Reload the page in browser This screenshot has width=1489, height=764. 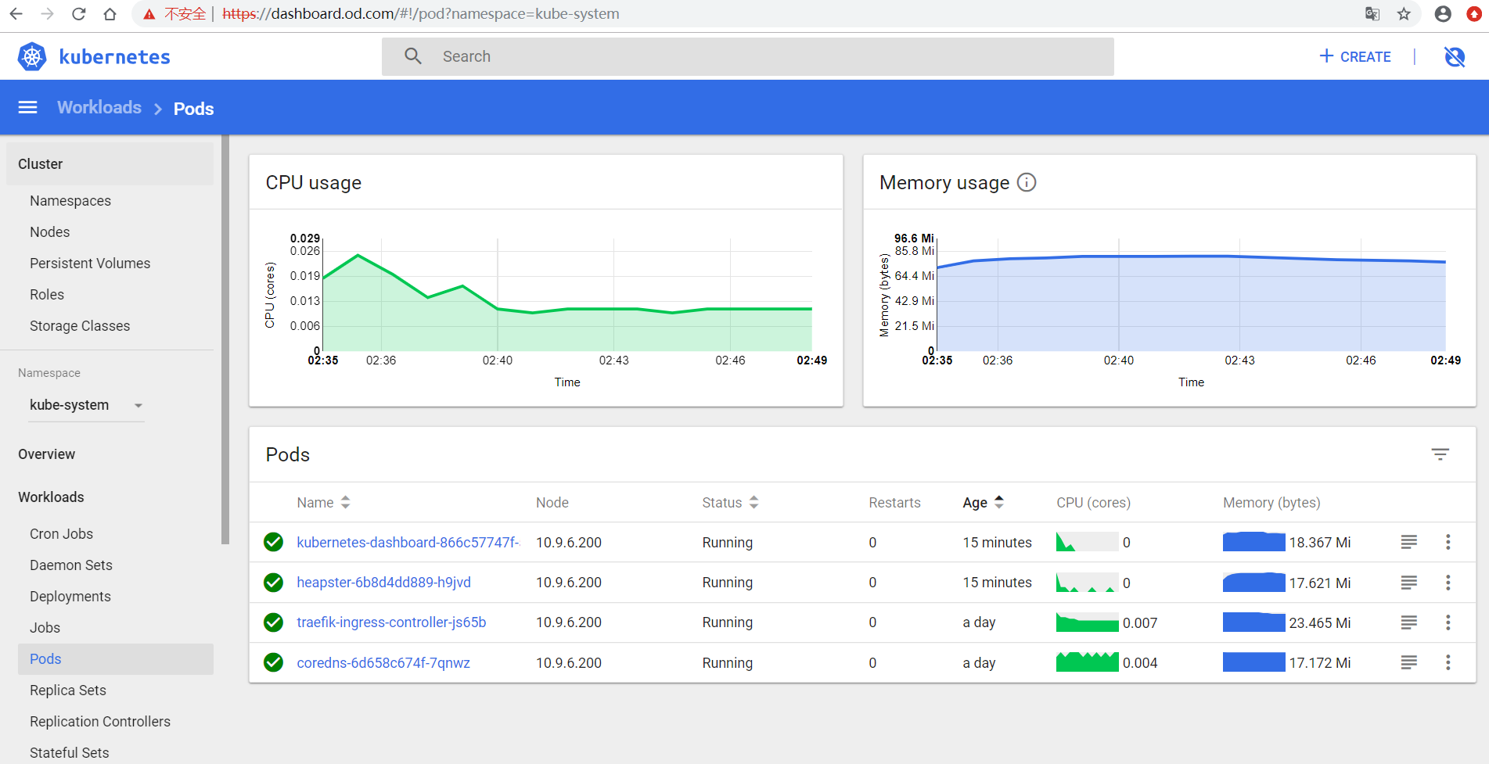pos(78,14)
